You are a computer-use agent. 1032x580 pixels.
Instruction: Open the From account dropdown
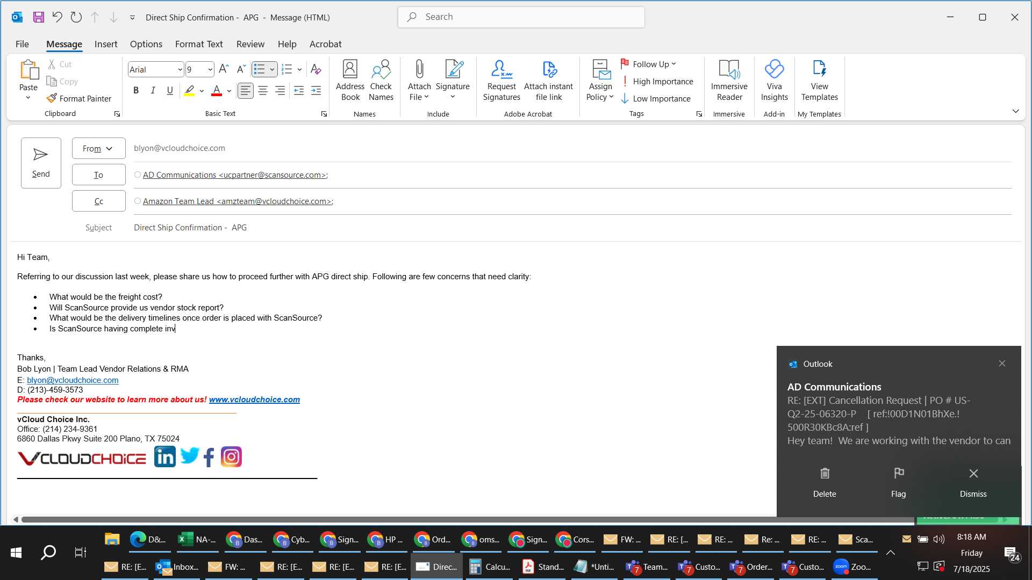point(99,148)
